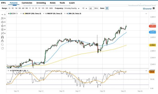Hide the MAEXP 200 moving average
The width and height of the screenshot is (158, 94).
coord(23,13)
